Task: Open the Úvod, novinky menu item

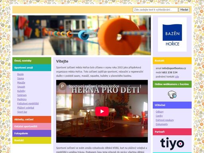Action: point(32,61)
